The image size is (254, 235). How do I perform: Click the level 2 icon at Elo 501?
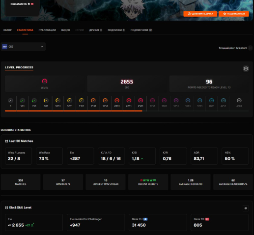click(x=23, y=100)
